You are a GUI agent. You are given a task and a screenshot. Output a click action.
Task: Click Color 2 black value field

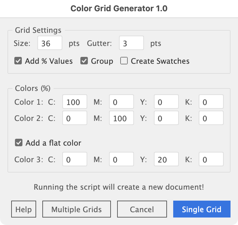[211, 118]
